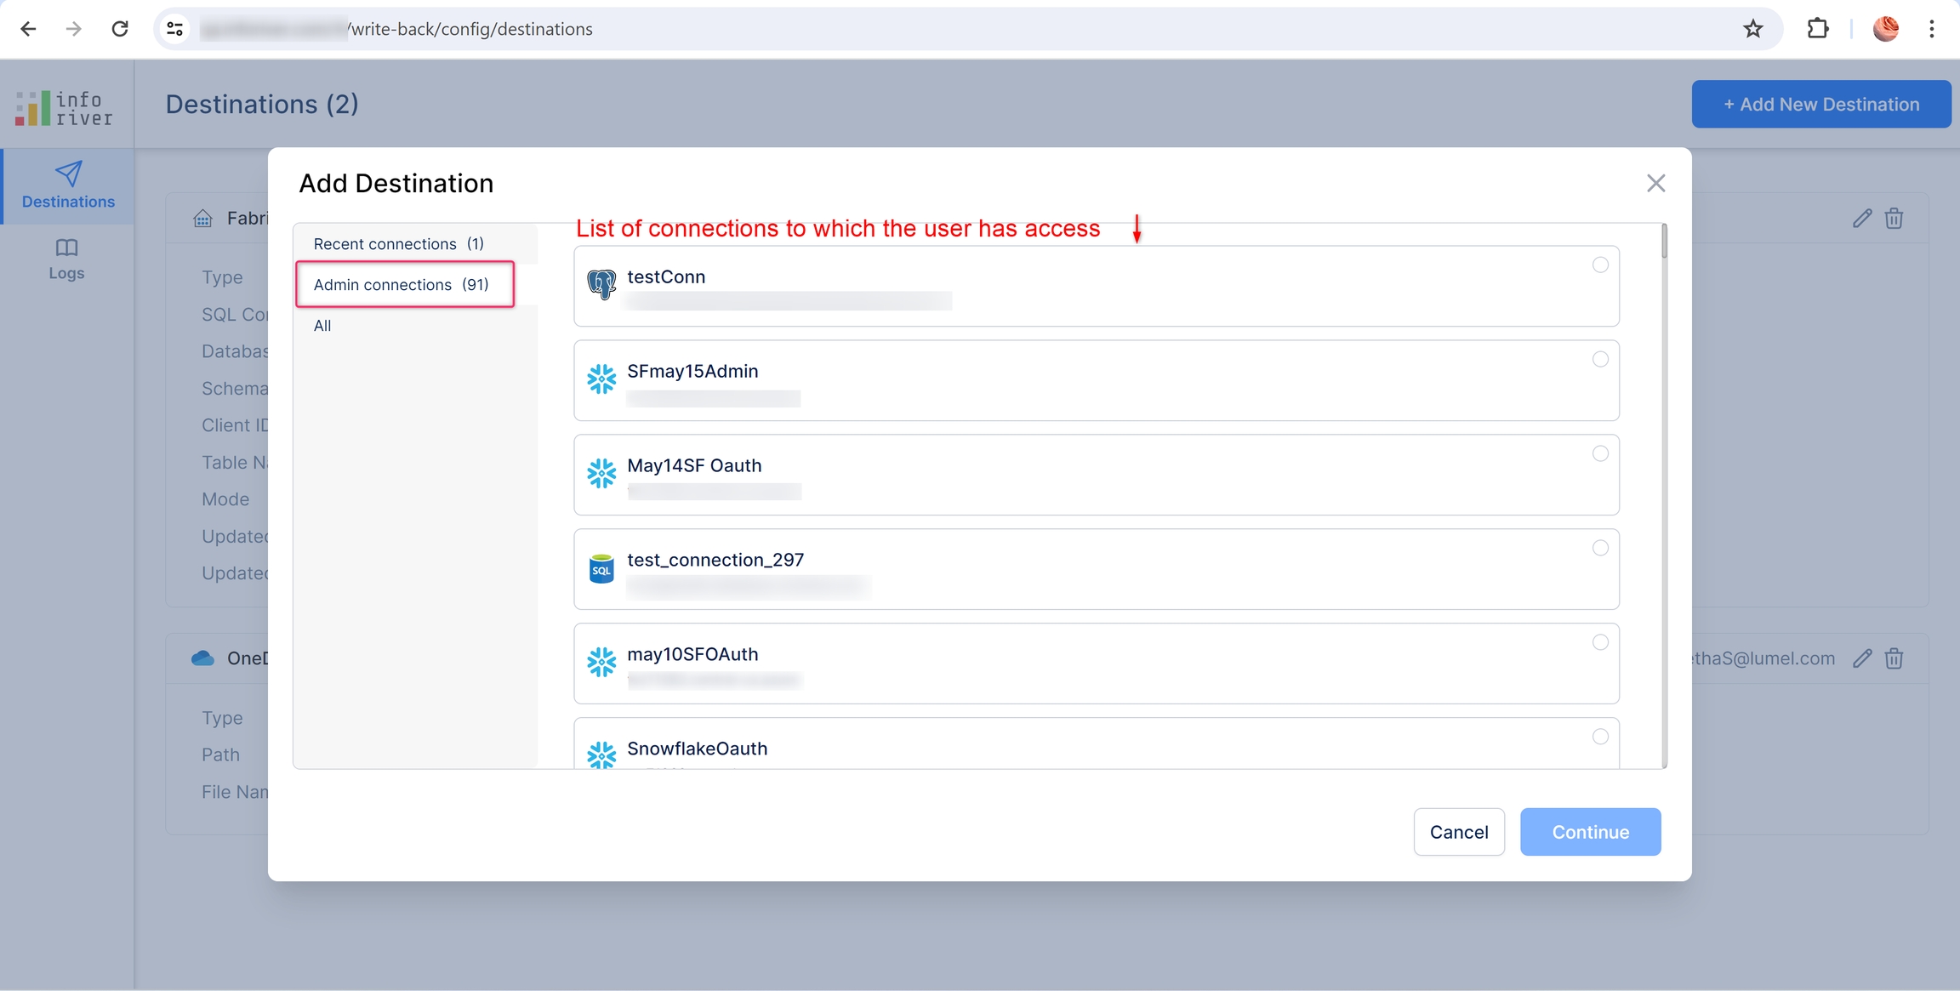Open the Logs sidebar icon
The image size is (1960, 991).
[66, 259]
